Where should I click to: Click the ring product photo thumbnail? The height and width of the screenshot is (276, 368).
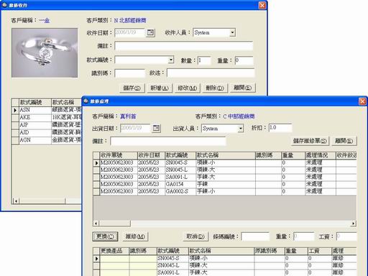(x=45, y=52)
